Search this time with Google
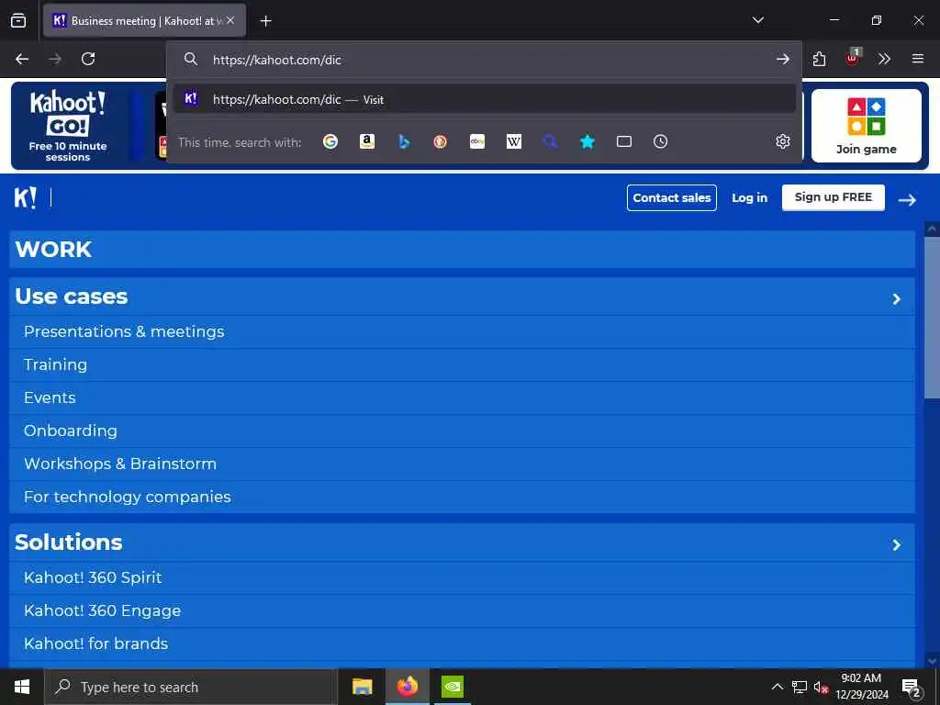Viewport: 940px width, 705px height. (330, 141)
